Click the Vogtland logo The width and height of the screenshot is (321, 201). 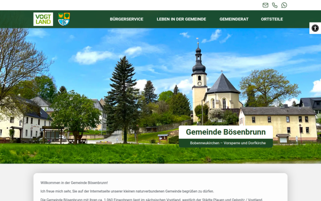(43, 19)
